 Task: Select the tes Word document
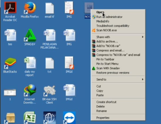pyautogui.click(x=10, y=35)
